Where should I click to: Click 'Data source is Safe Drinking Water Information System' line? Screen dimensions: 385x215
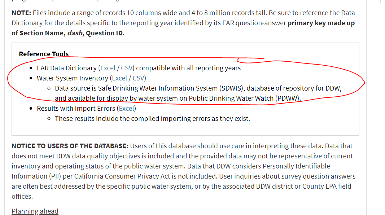click(x=198, y=88)
